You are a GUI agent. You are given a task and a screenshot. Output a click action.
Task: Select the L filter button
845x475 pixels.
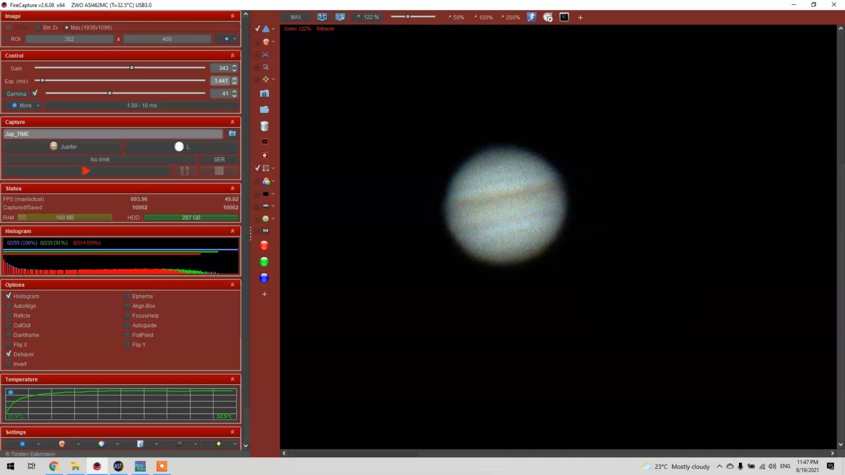click(x=183, y=146)
